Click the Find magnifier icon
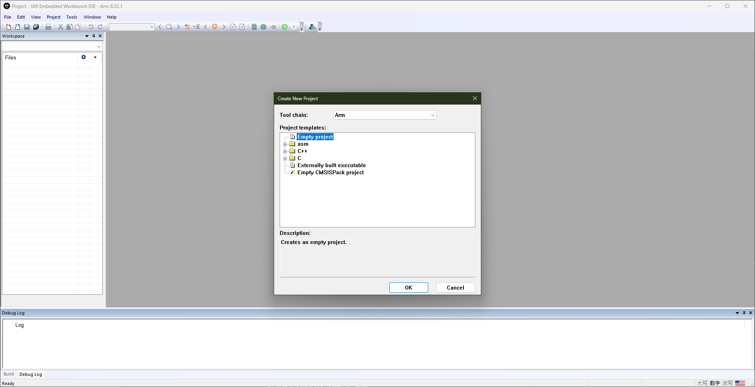Screen dimensions: 755x387 click(169, 27)
